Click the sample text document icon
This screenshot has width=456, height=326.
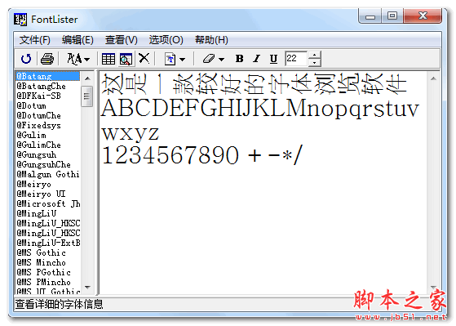click(170, 59)
